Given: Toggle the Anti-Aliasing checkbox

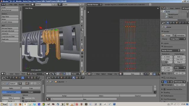Looking at the screenshot, I should point(165,78).
